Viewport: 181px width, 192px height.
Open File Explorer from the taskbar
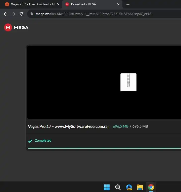pyautogui.click(x=140, y=187)
